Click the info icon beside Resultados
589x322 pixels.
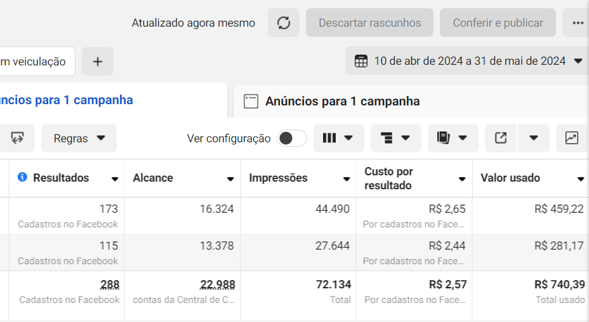22,178
